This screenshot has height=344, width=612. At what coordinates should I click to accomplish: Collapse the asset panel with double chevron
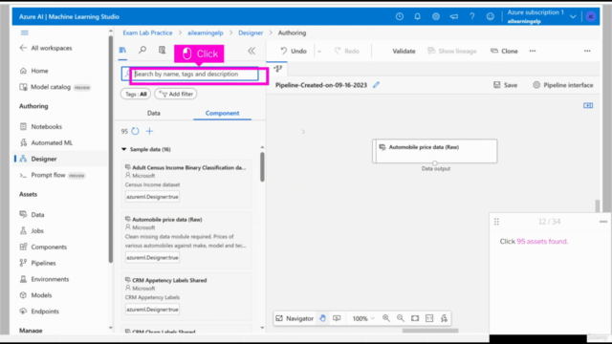point(251,51)
